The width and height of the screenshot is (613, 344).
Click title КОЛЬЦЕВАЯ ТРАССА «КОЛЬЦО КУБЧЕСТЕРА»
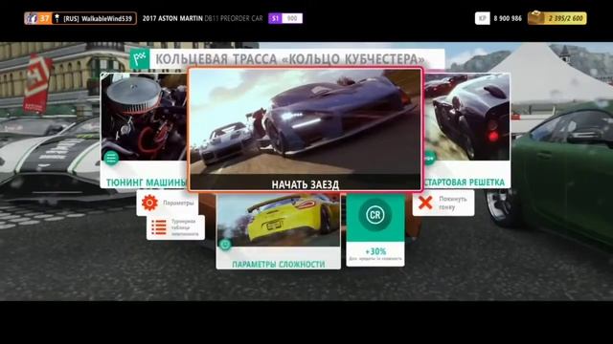click(x=289, y=59)
